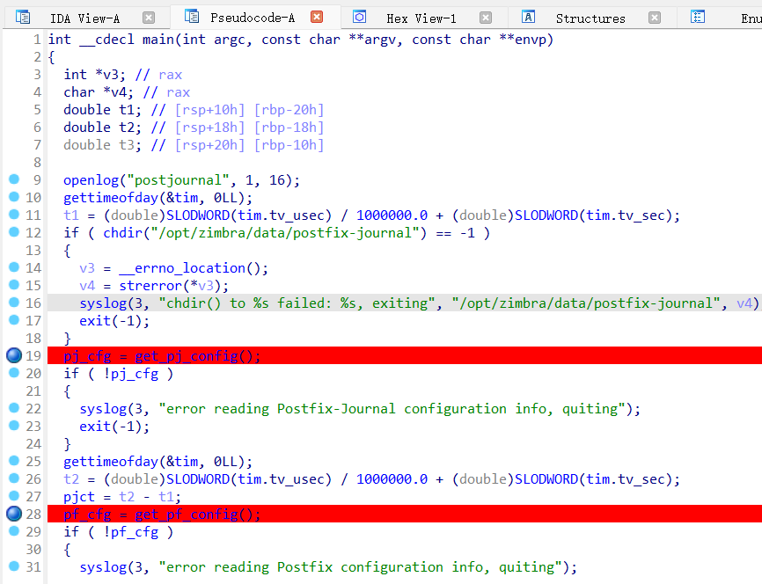Switch to the IDA View-A tab
This screenshot has height=584, width=762.
click(x=85, y=18)
